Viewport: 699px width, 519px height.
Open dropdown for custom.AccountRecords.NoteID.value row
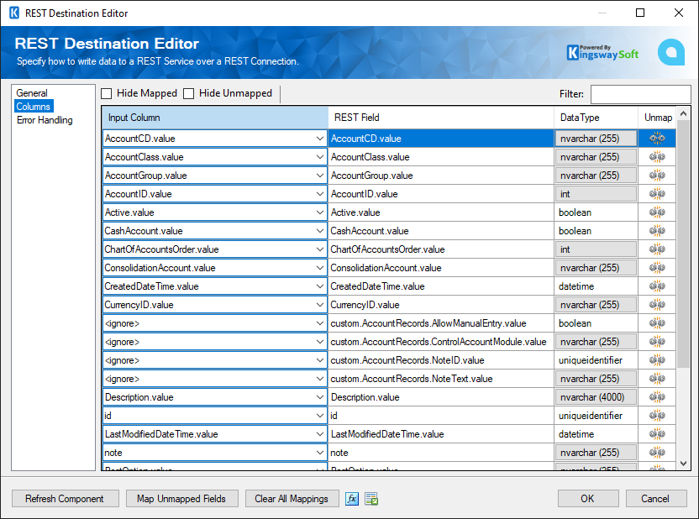pyautogui.click(x=318, y=359)
